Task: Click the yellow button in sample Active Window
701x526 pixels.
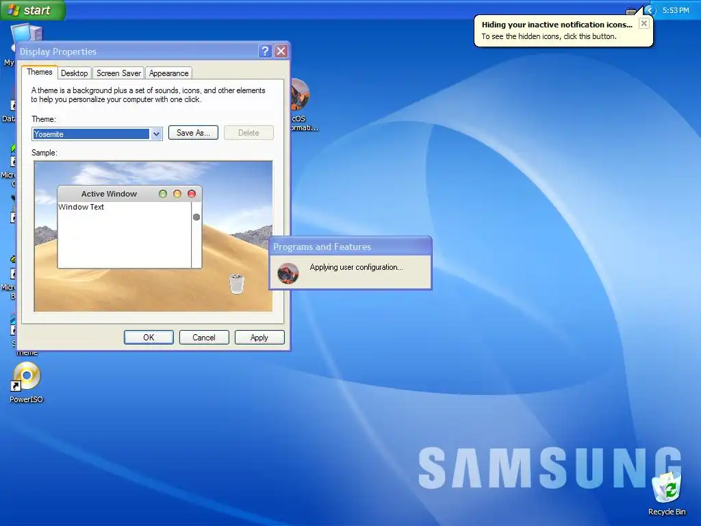Action: click(x=177, y=194)
